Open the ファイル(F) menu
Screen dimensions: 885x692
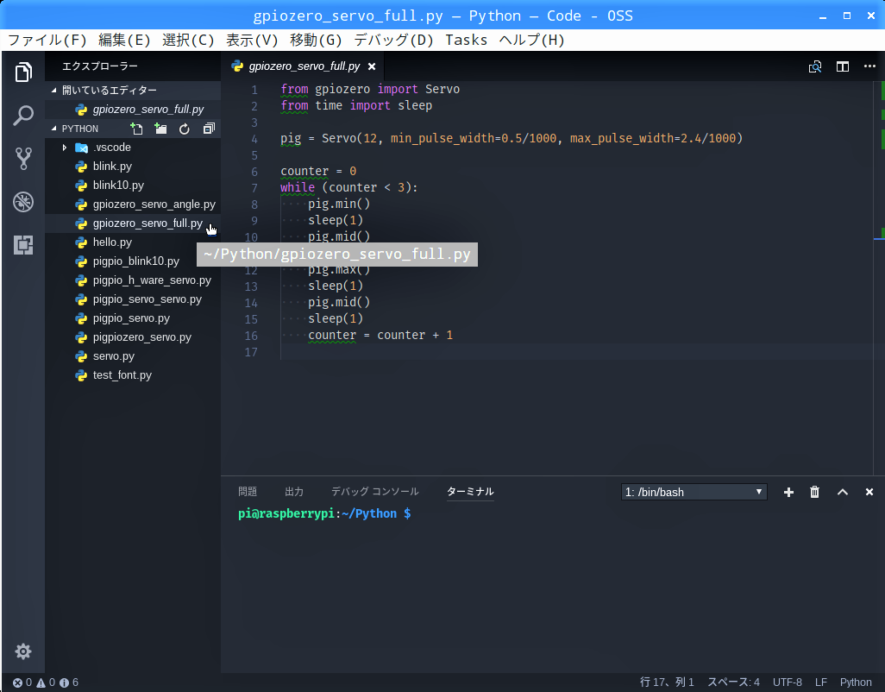click(x=47, y=40)
